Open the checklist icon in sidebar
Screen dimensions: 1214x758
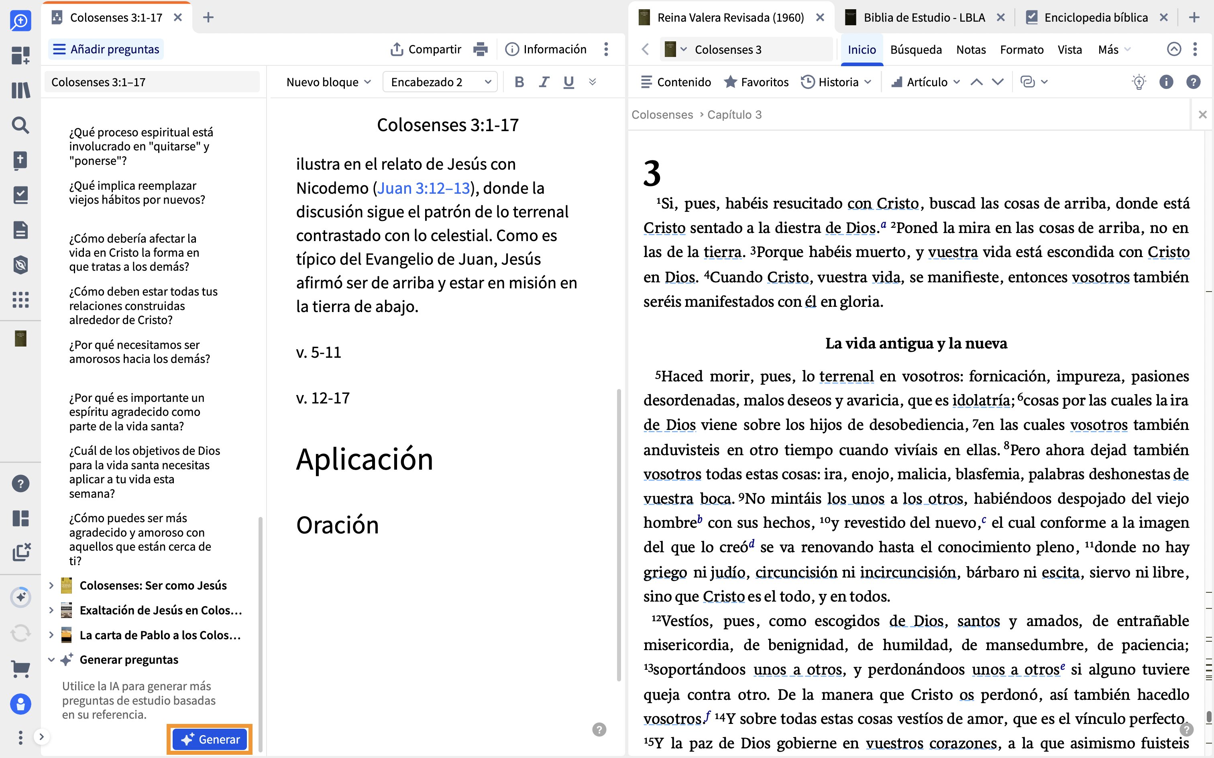coord(20,195)
